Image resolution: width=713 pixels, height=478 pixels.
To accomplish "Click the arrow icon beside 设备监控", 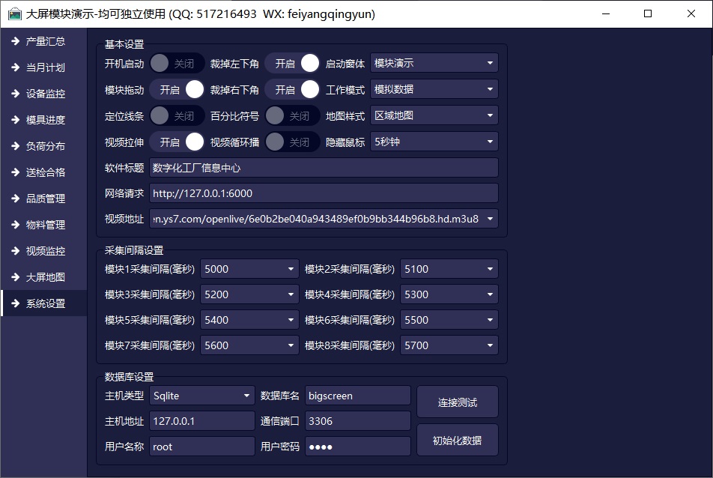I will (14, 94).
